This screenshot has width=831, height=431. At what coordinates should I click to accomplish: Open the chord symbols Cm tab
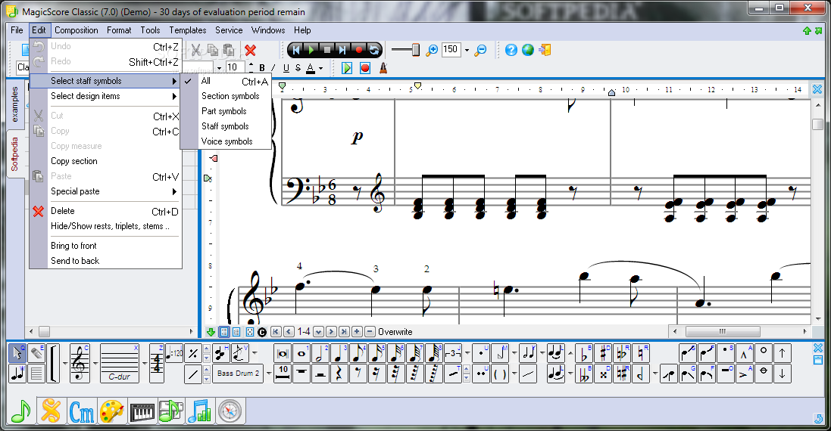(x=82, y=411)
